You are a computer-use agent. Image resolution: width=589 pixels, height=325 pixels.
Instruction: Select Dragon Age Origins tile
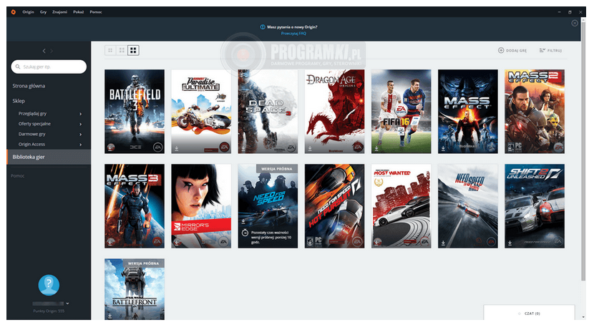[x=335, y=111]
